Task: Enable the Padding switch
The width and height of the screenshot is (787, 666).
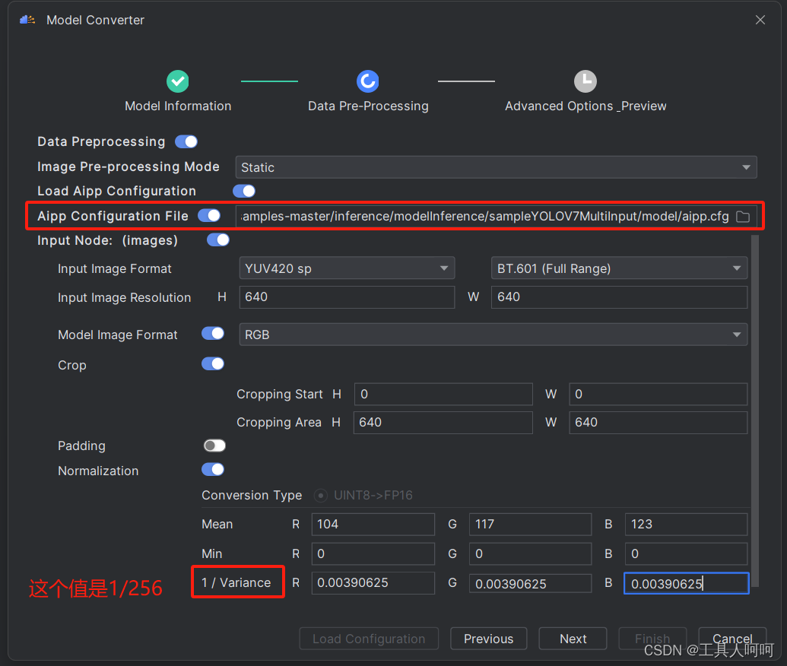Action: [214, 446]
